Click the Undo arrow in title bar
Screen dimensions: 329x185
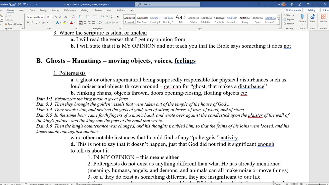click(x=25, y=4)
